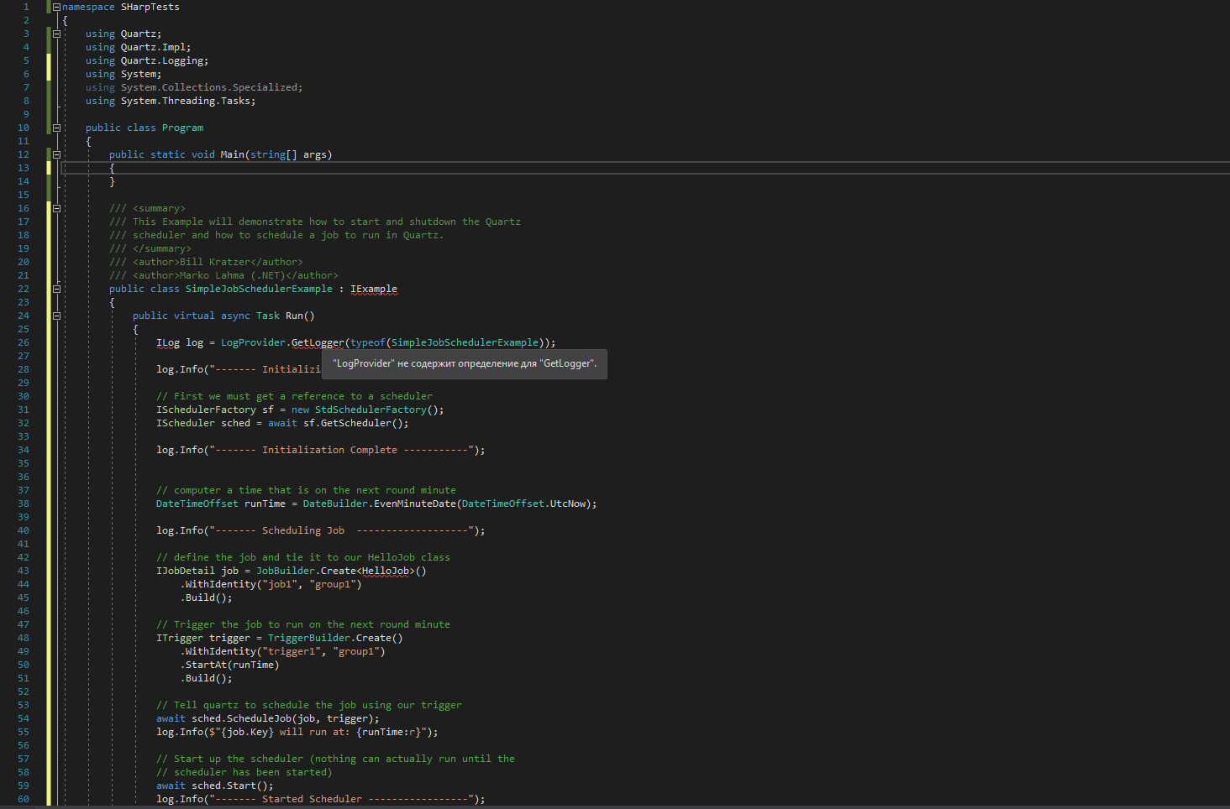
Task: Click the GetLogger error tooltip message
Action: point(464,364)
